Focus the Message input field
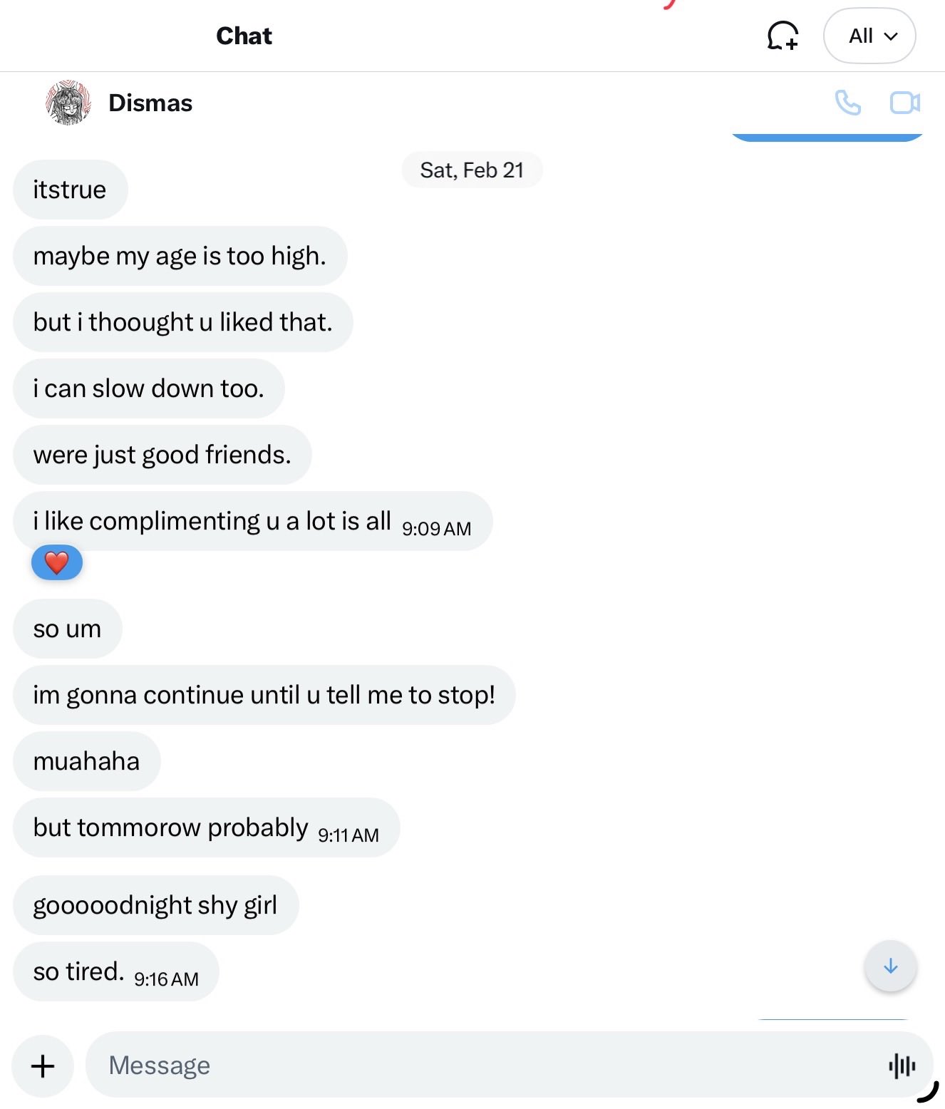The width and height of the screenshot is (945, 1109). (485, 1066)
